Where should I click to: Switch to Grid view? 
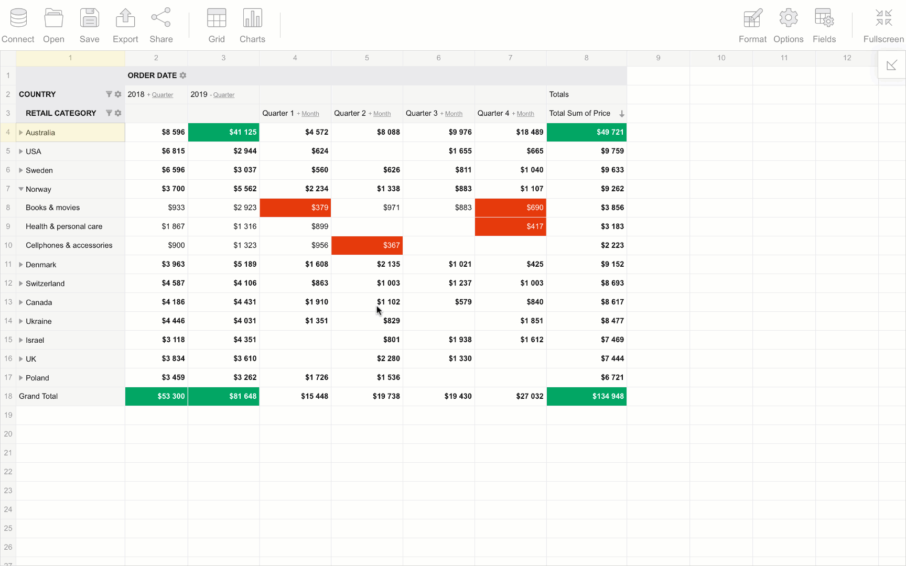[217, 18]
